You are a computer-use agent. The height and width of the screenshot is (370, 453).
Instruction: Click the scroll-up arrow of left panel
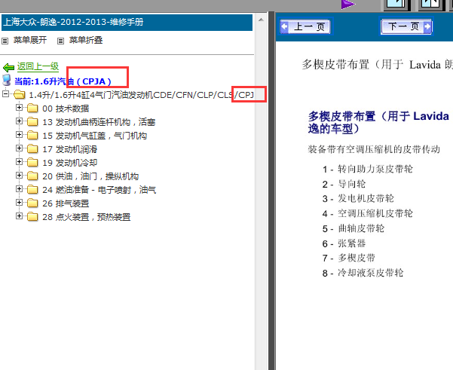pos(261,20)
